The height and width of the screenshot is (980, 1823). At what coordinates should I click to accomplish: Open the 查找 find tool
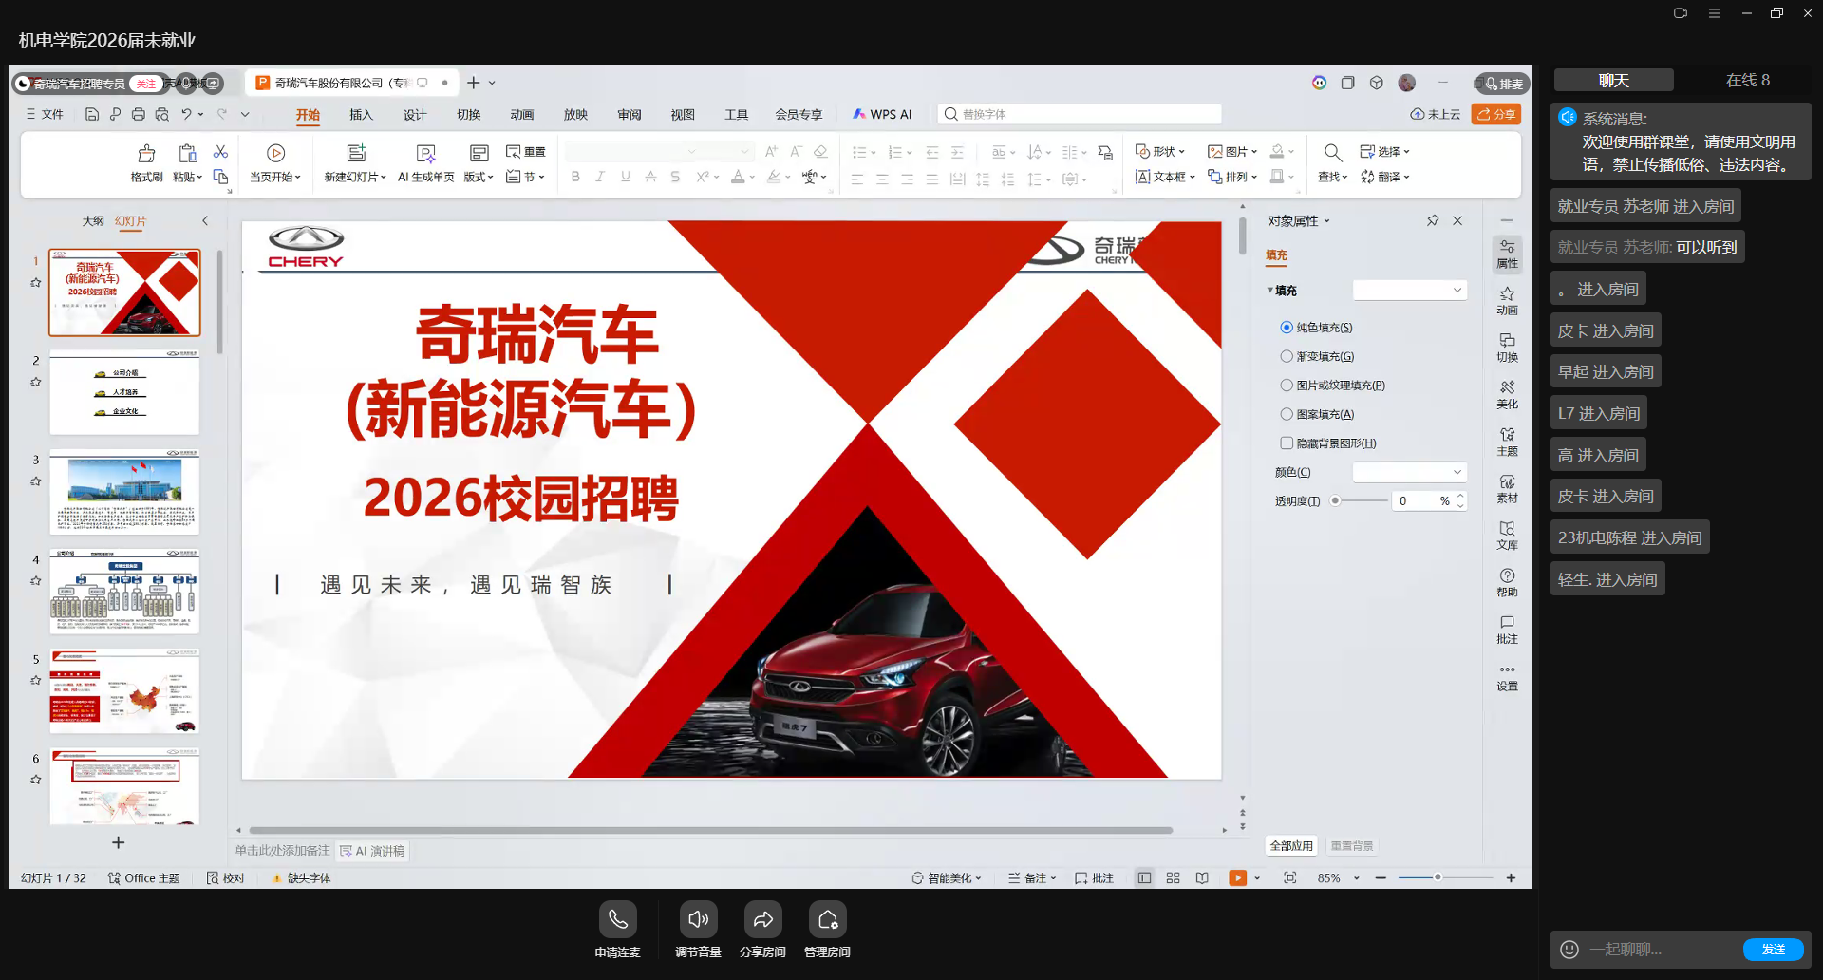pyautogui.click(x=1333, y=162)
